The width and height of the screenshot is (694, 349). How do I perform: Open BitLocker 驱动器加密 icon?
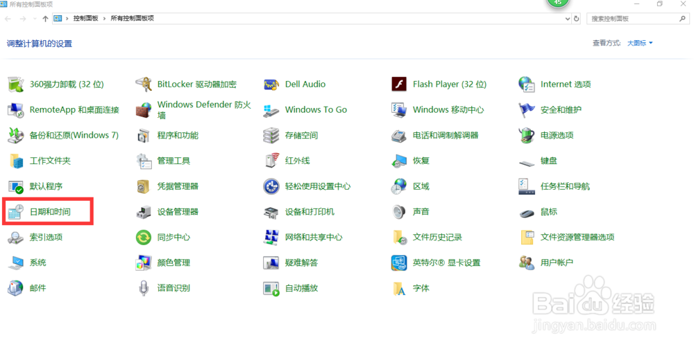pos(144,84)
